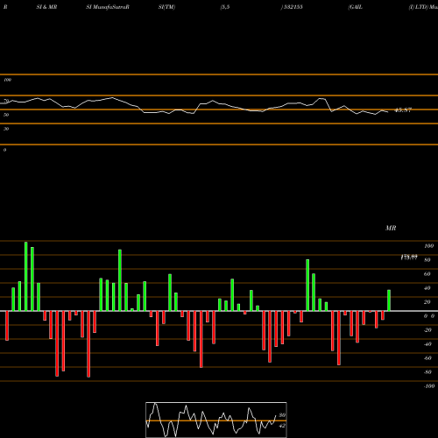Click the 'SI(TM)' header text
438x438 pixels.
coord(166,7)
